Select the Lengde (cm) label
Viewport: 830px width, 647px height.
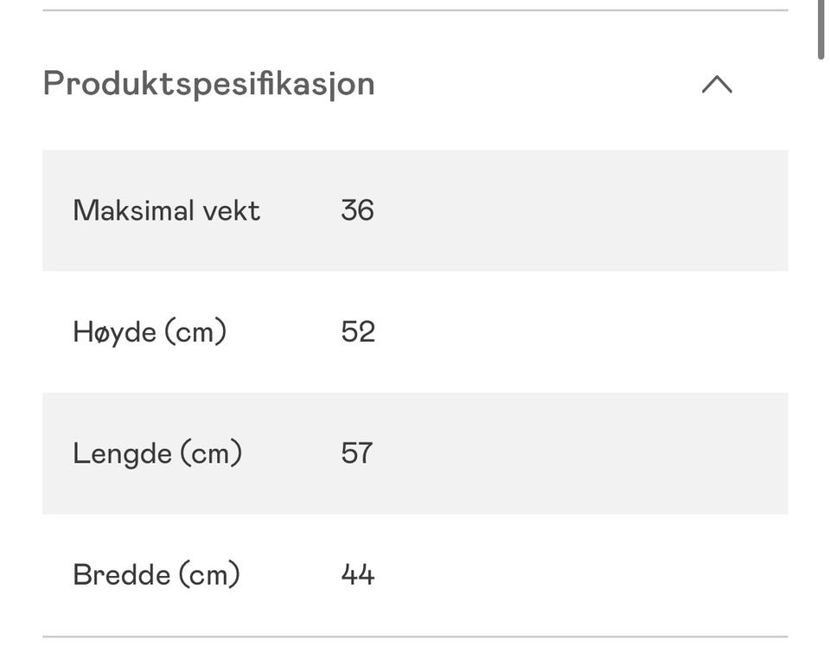click(x=157, y=454)
